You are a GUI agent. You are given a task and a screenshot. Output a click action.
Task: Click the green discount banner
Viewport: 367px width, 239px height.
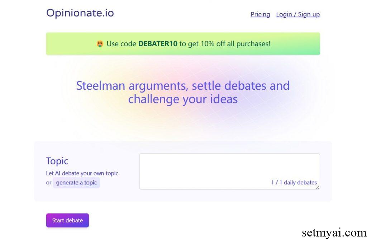[183, 44]
